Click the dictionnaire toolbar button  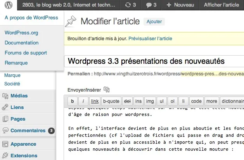(232, 101)
